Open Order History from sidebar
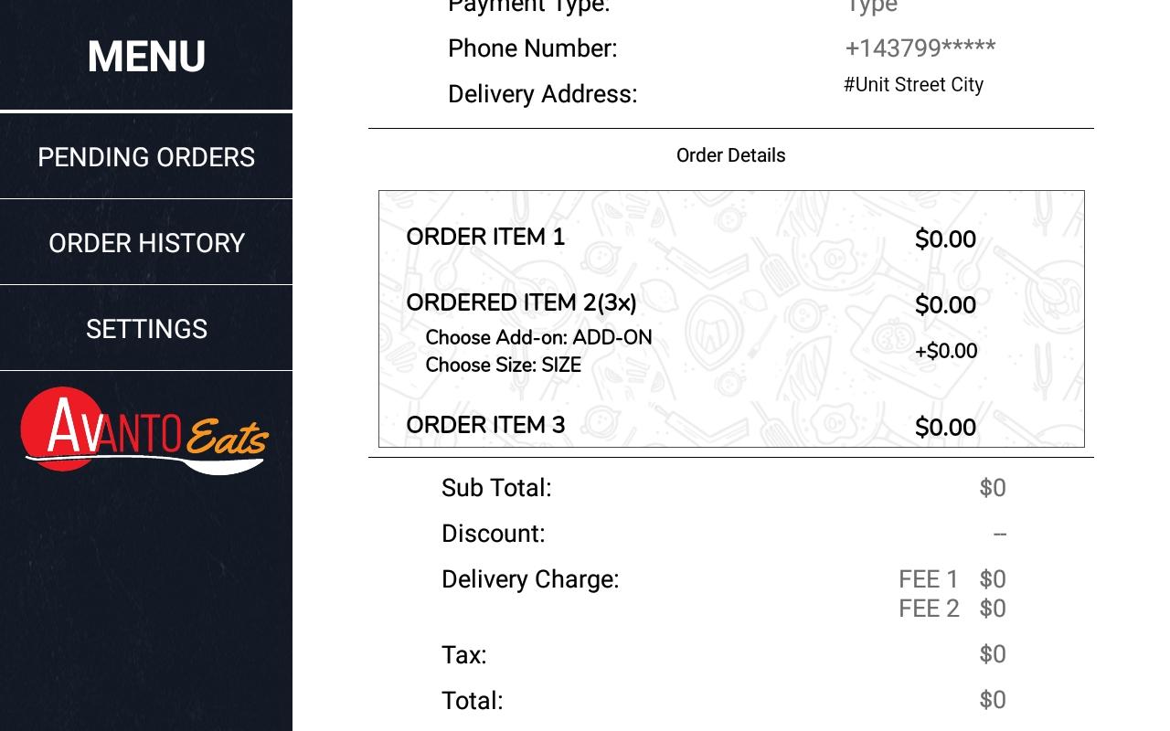The width and height of the screenshot is (1170, 731). [146, 243]
